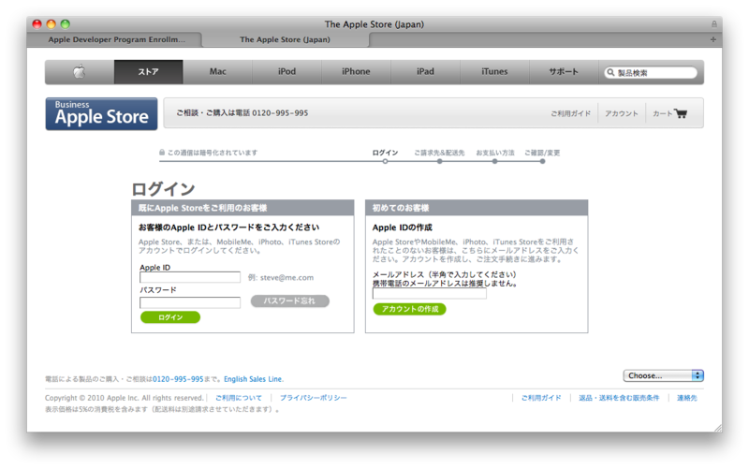
Task: Switch to Apple Developer Program Enrollment tab
Action: coord(114,39)
